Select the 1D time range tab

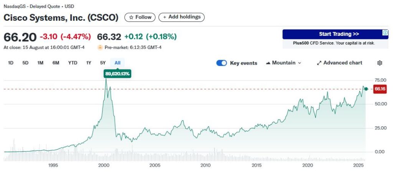click(11, 63)
